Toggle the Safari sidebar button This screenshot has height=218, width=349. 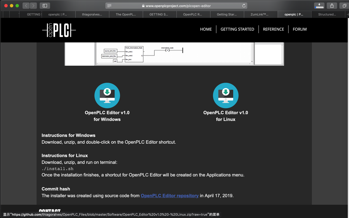(x=45, y=6)
